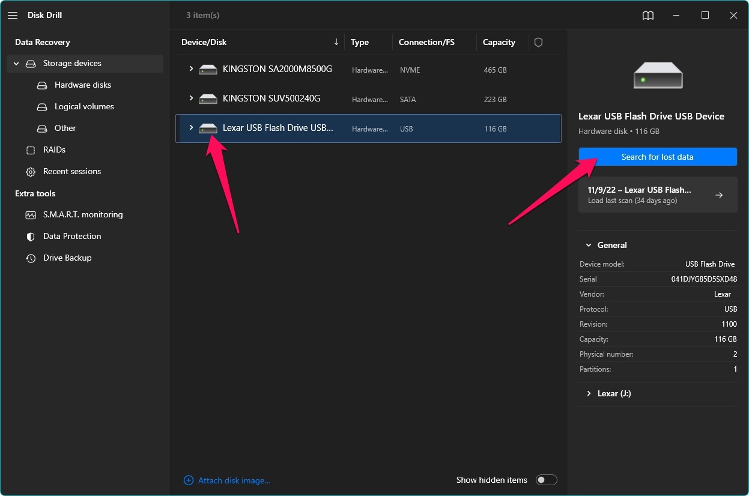This screenshot has width=749, height=496.
Task: Click the Search for lost data button
Action: tap(658, 157)
